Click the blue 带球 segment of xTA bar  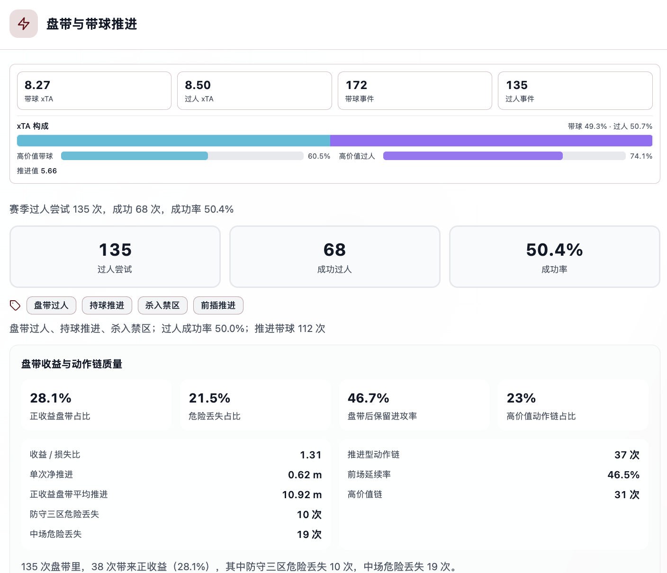click(173, 141)
